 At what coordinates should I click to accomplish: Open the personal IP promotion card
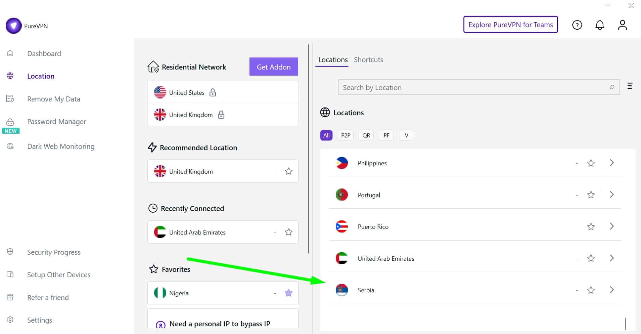click(223, 319)
